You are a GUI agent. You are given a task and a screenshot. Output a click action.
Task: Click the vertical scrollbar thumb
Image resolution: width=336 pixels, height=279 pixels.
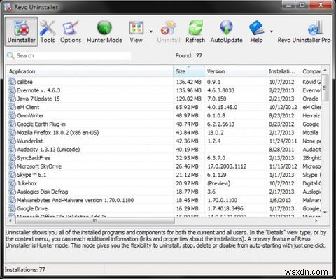(325, 87)
